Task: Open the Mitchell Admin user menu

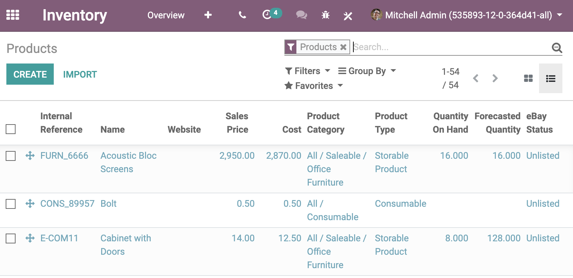Action: tap(467, 15)
